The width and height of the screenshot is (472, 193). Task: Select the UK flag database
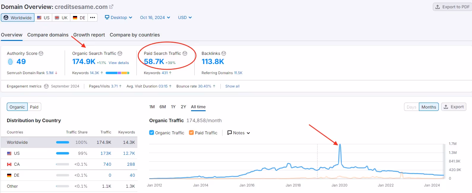(61, 17)
